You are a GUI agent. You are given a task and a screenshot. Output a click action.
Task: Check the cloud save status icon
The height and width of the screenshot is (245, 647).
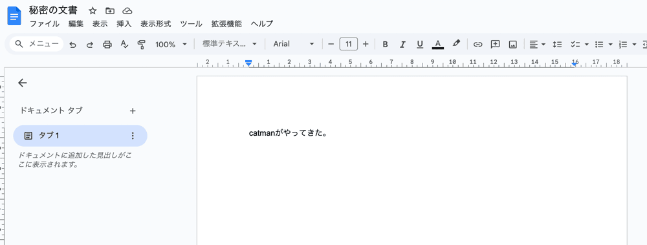coord(127,11)
